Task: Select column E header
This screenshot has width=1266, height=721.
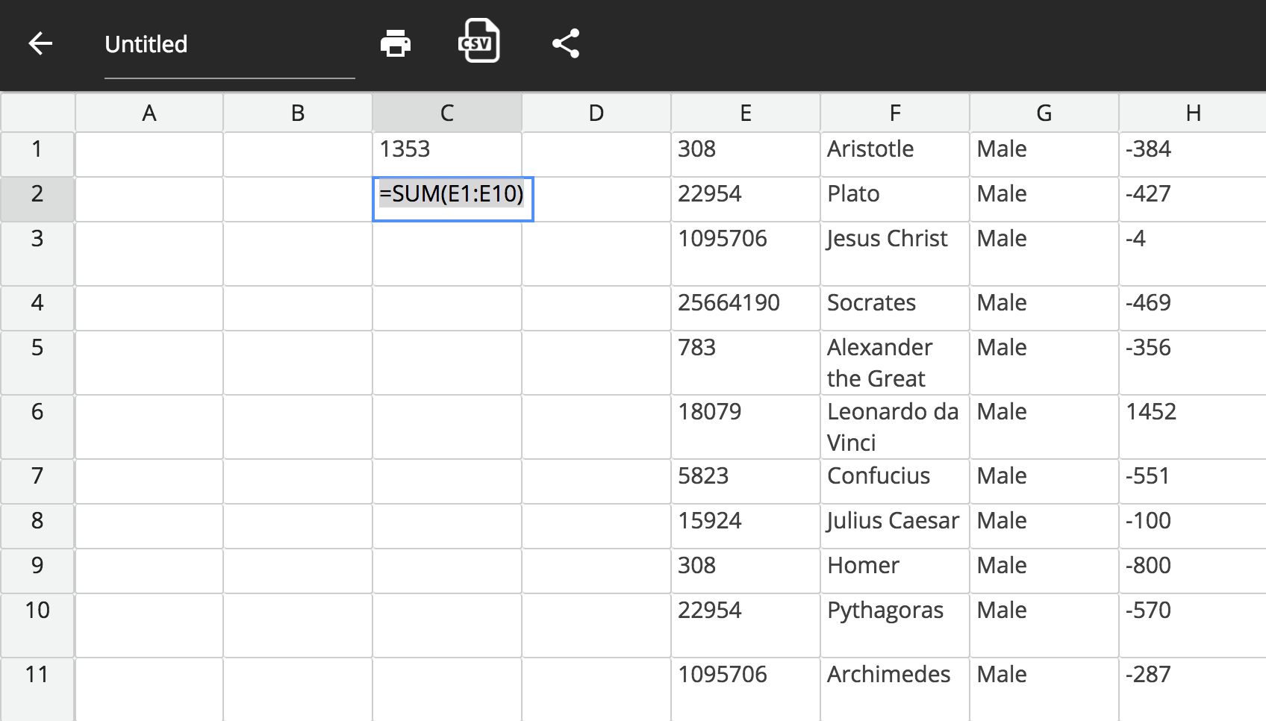Action: [745, 113]
